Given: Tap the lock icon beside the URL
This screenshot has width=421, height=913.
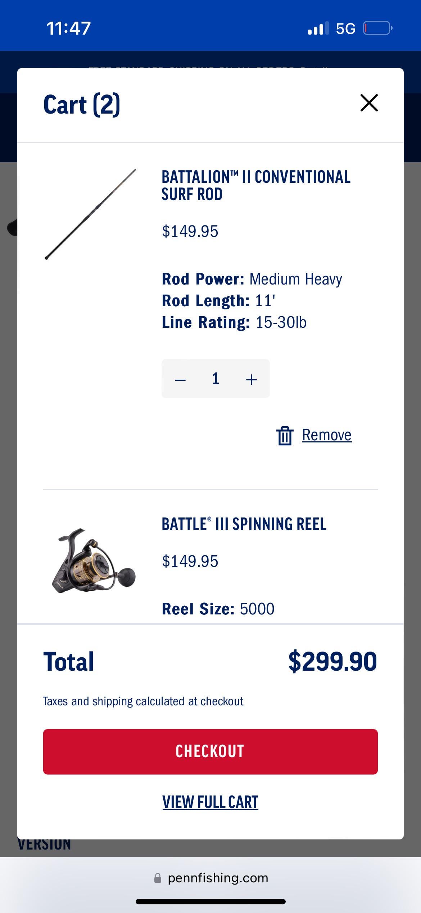Looking at the screenshot, I should (158, 878).
